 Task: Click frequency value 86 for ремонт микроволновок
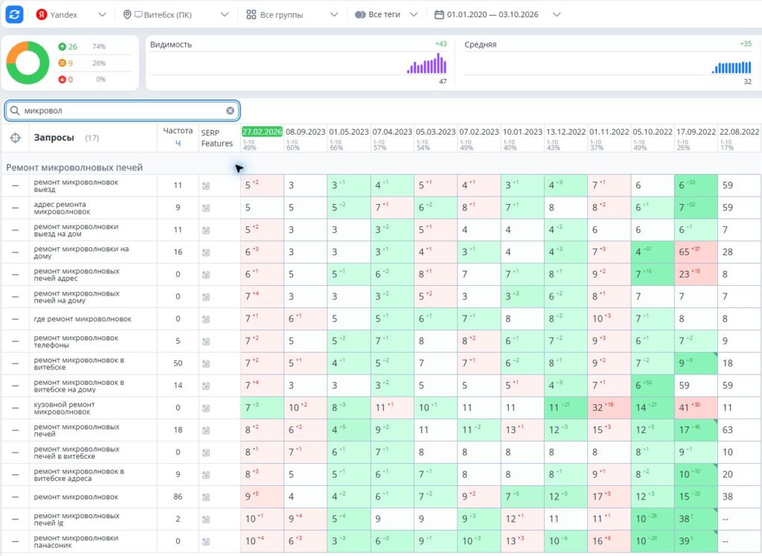pyautogui.click(x=178, y=496)
